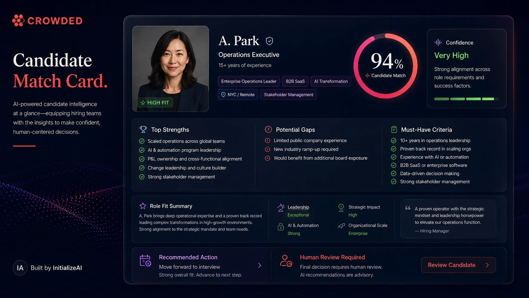Screen dimensions: 529x298
Task: Click the Role Fit Summary star icon
Action: coord(143,206)
